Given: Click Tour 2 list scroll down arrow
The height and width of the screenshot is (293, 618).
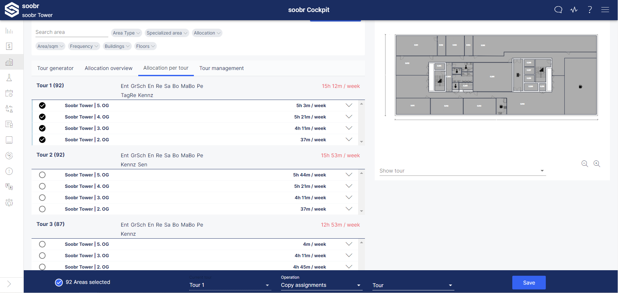Looking at the screenshot, I should pos(361,211).
